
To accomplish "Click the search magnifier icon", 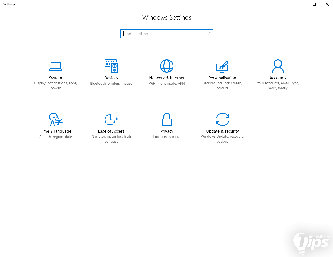I will [209, 34].
